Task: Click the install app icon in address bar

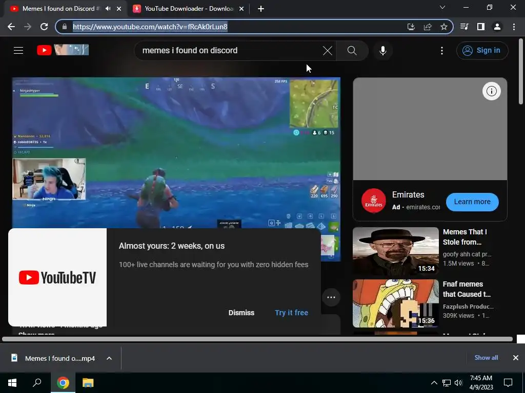Action: click(x=411, y=27)
